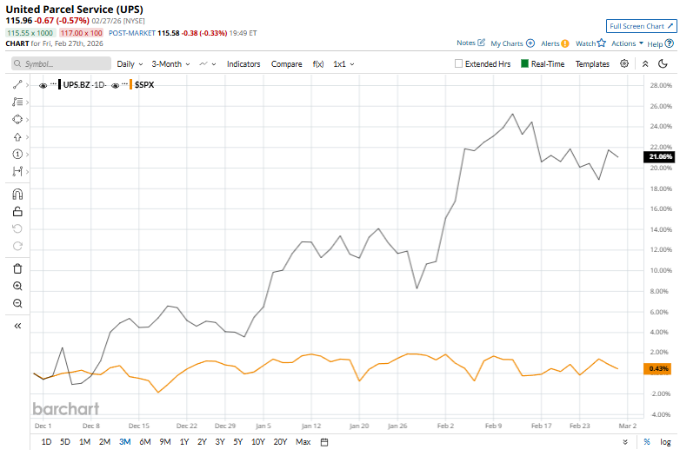680x456 pixels.
Task: Open the Daily frequency dropdown
Action: pos(130,63)
